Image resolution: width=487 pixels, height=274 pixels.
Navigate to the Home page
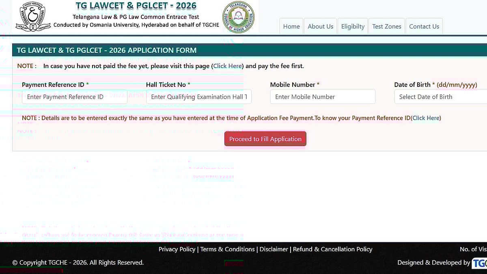pyautogui.click(x=291, y=26)
